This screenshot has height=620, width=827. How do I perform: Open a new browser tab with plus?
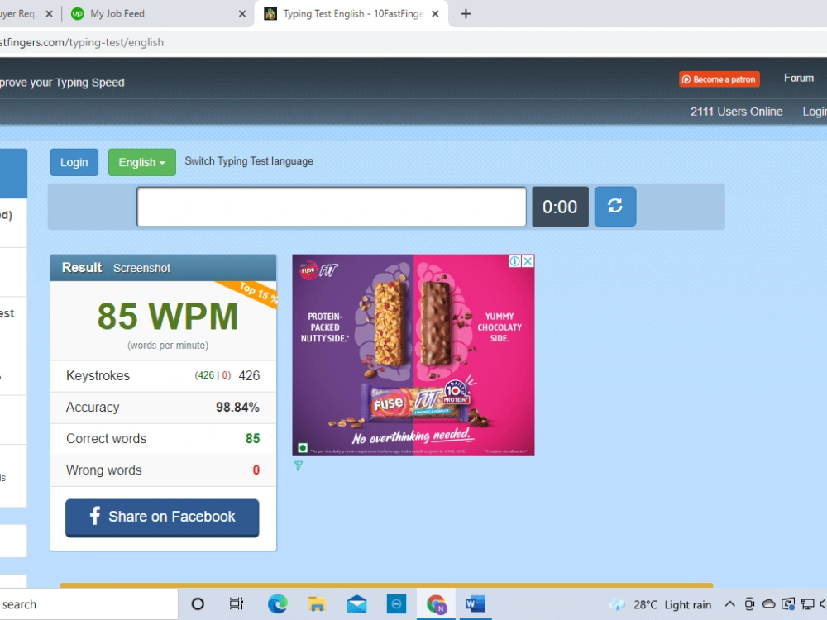click(466, 14)
